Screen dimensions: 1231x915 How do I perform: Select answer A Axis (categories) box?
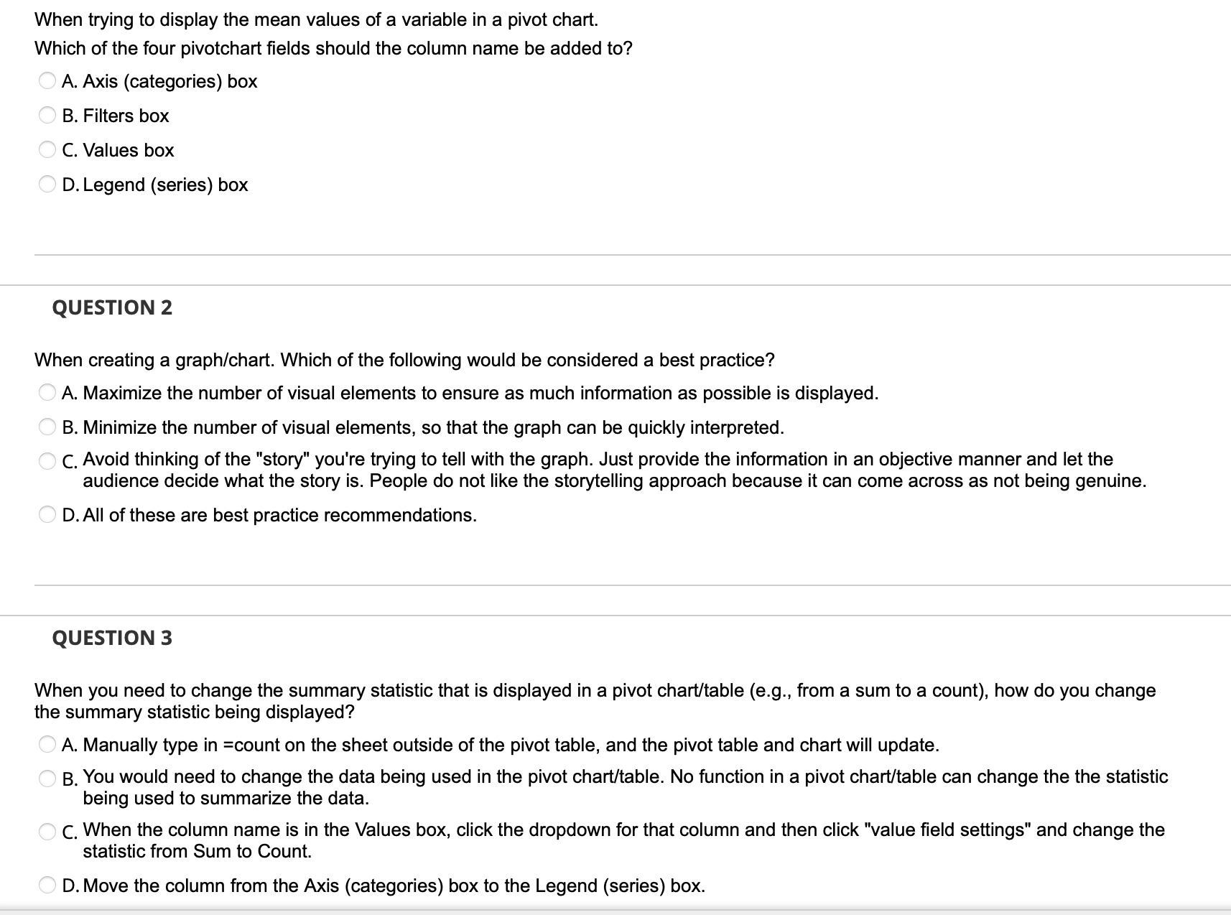click(x=47, y=81)
